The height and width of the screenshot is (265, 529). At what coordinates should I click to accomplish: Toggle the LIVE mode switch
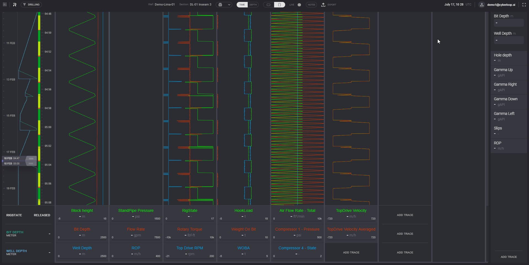pos(299,5)
